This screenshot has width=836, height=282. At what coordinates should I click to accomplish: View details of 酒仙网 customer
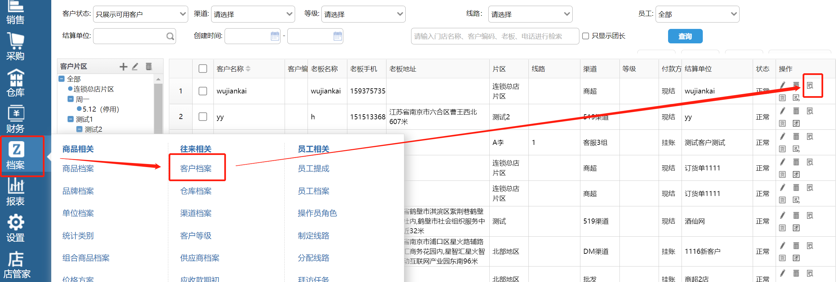810,215
